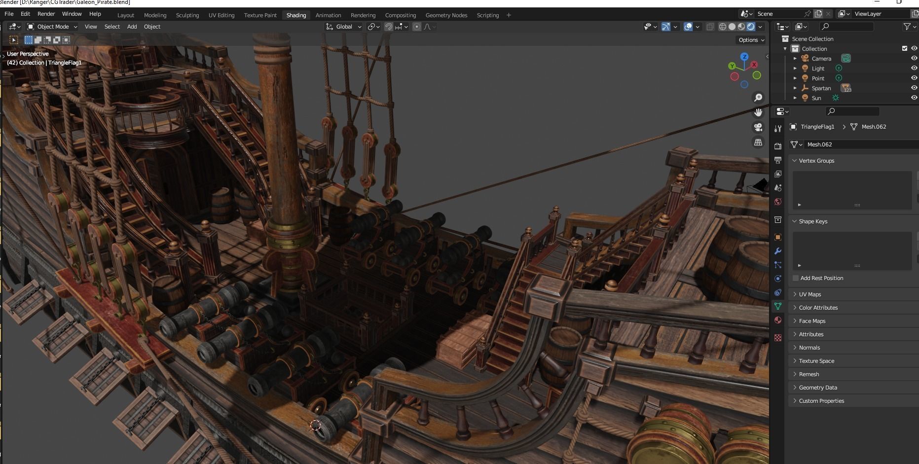This screenshot has width=919, height=464.
Task: Open the Physics properties tab
Action: tap(778, 278)
